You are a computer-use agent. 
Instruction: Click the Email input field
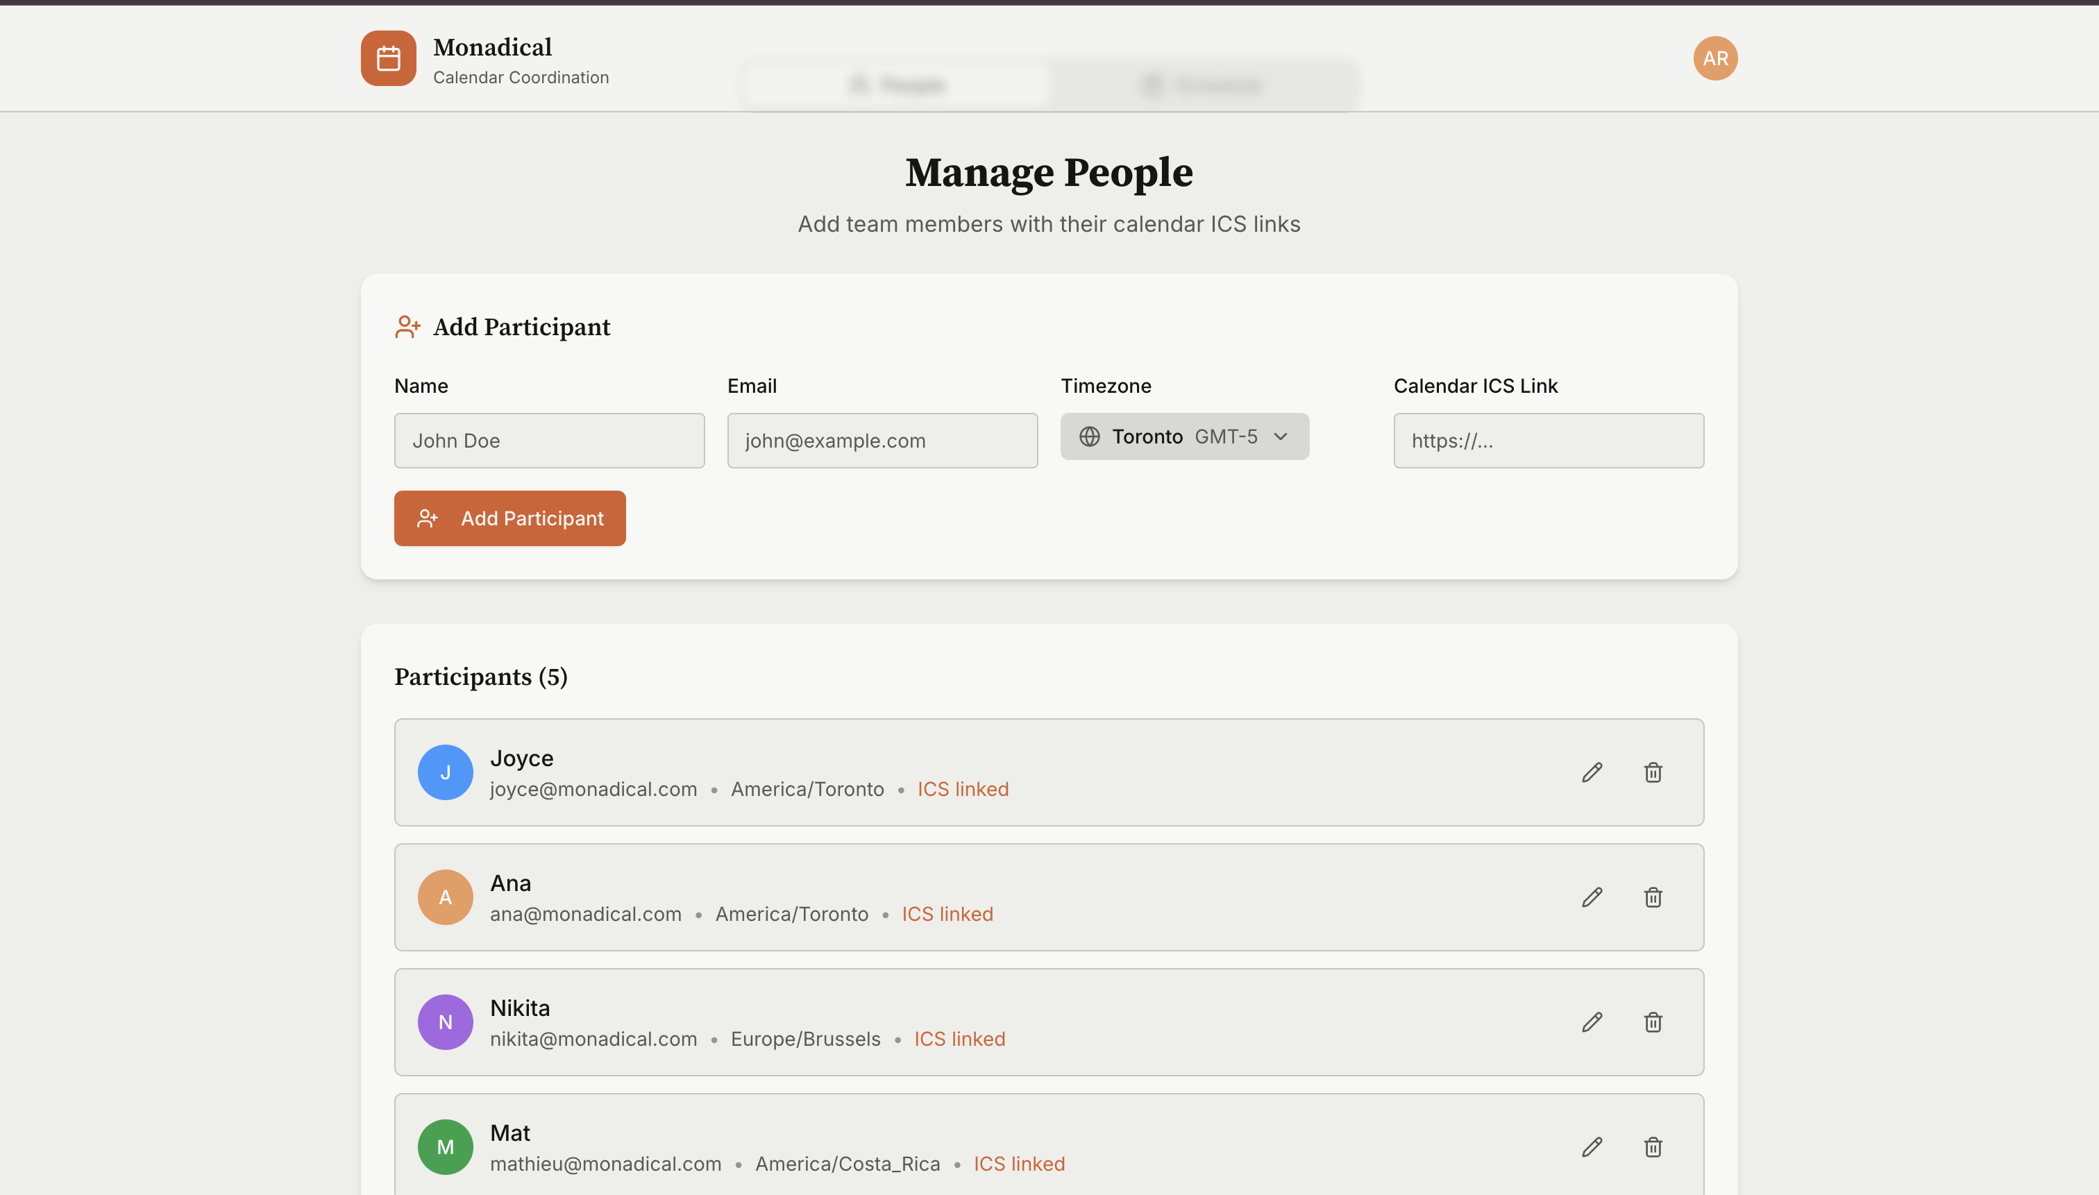tap(882, 441)
